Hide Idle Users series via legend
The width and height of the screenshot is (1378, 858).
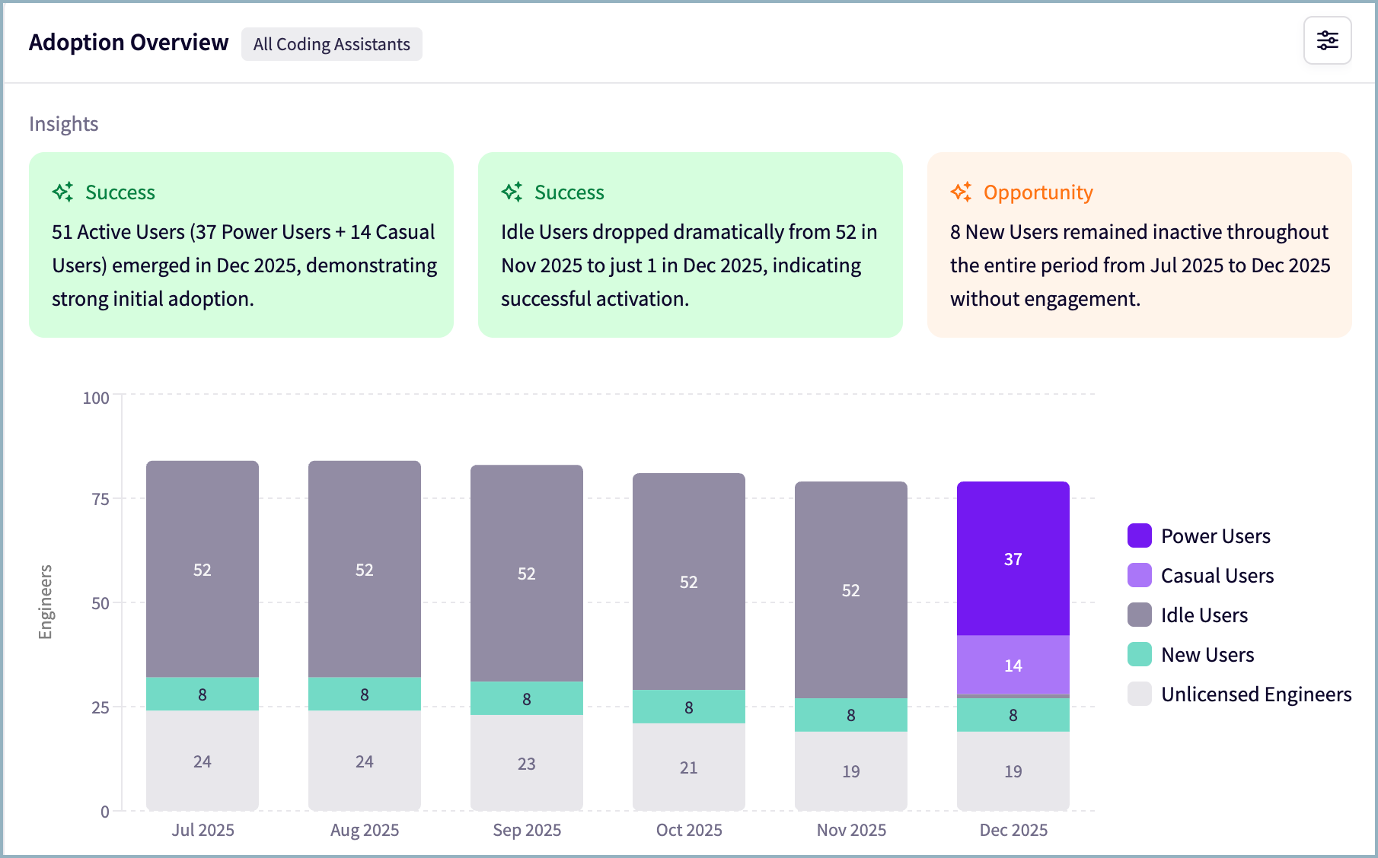(1203, 615)
